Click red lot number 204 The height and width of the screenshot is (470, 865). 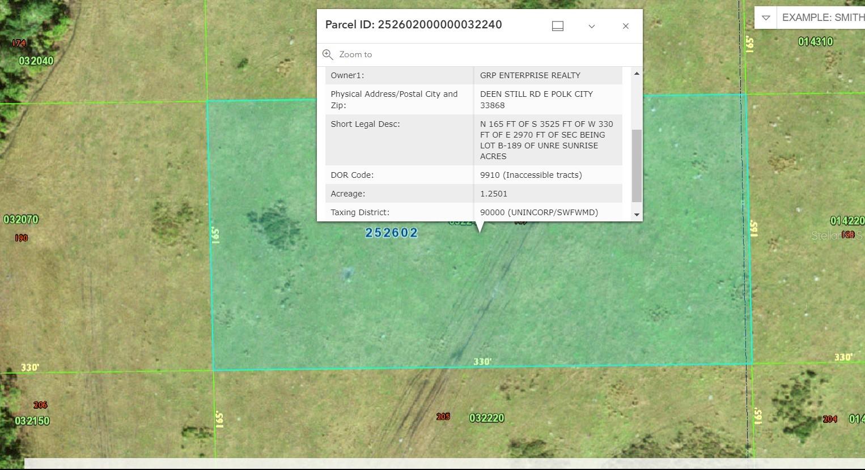pos(830,419)
